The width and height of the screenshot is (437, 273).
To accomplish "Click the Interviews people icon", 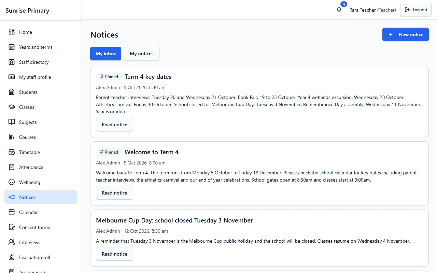I will click(x=12, y=242).
